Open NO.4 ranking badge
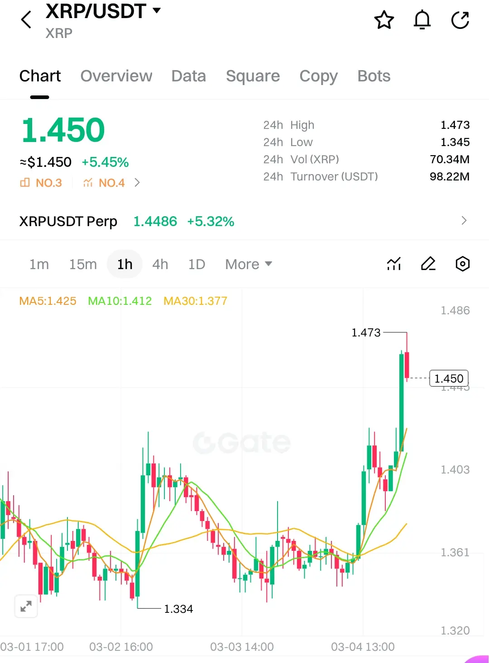Image resolution: width=489 pixels, height=663 pixels. [x=104, y=183]
